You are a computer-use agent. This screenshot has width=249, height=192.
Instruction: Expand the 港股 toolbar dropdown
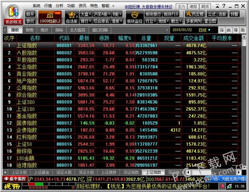pyautogui.click(x=117, y=21)
